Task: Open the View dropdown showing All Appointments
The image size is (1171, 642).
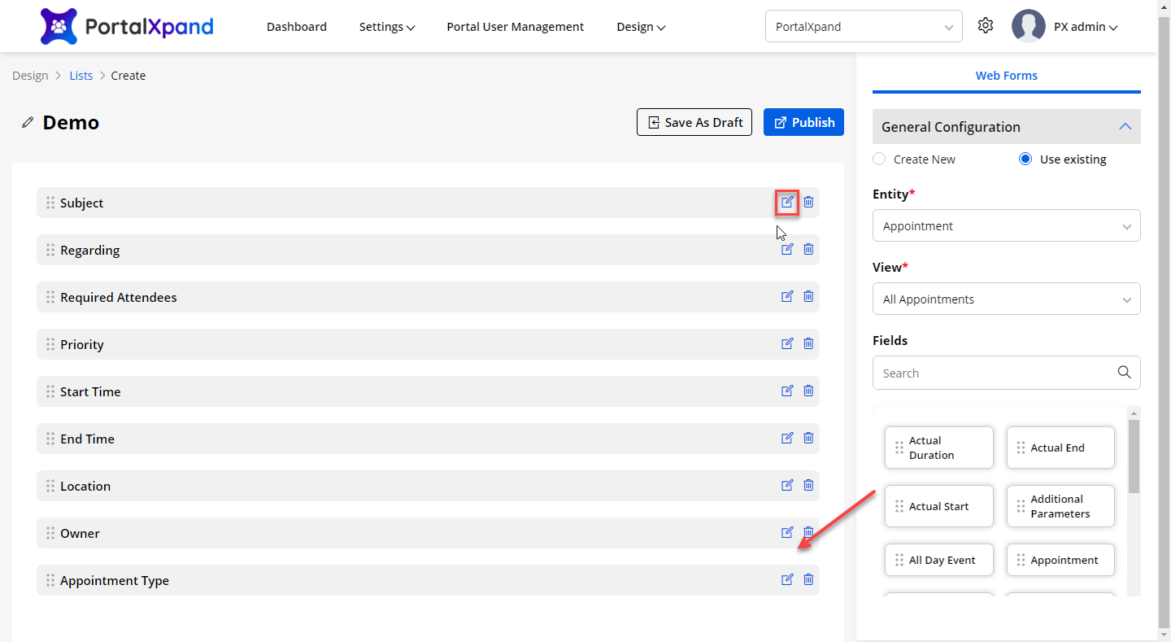Action: (x=1006, y=299)
